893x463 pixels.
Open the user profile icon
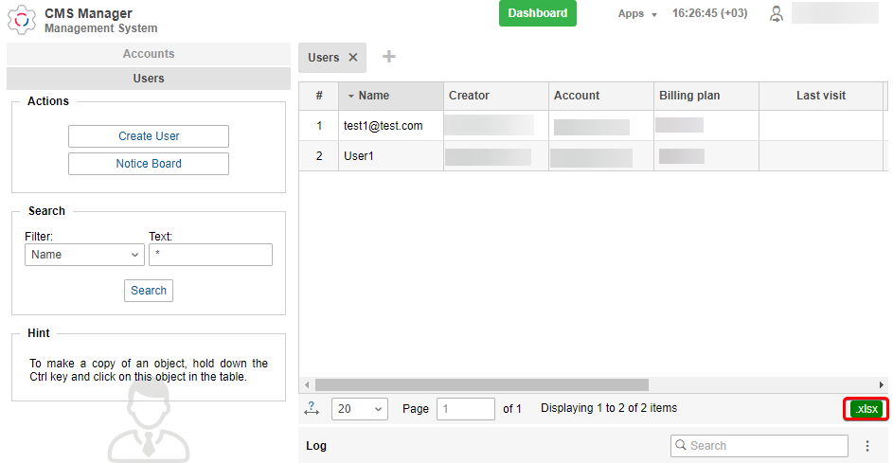776,13
